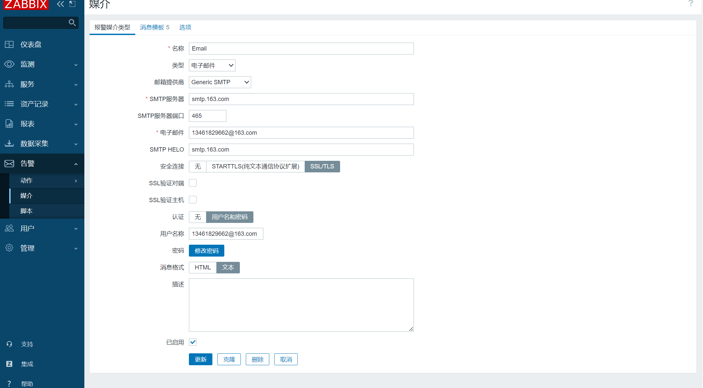Click the SMTP服务器端口 field showing 465
This screenshot has width=703, height=388.
207,116
